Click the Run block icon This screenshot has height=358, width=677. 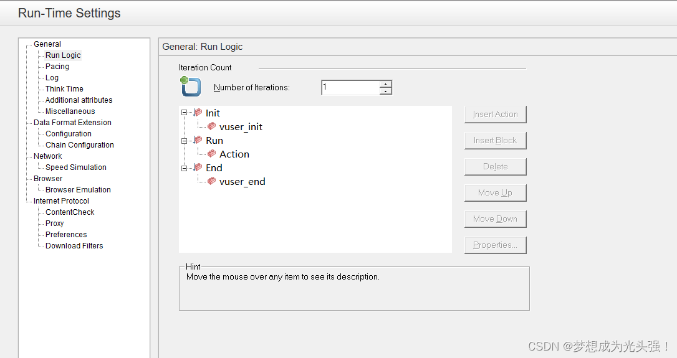(x=198, y=140)
